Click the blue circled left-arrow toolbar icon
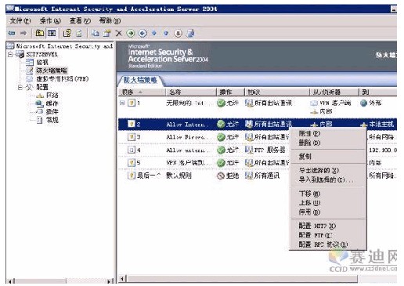Viewport: 404px width, 286px height. (x=142, y=34)
